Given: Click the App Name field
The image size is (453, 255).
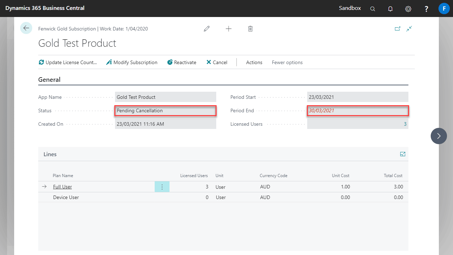Looking at the screenshot, I should (166, 97).
